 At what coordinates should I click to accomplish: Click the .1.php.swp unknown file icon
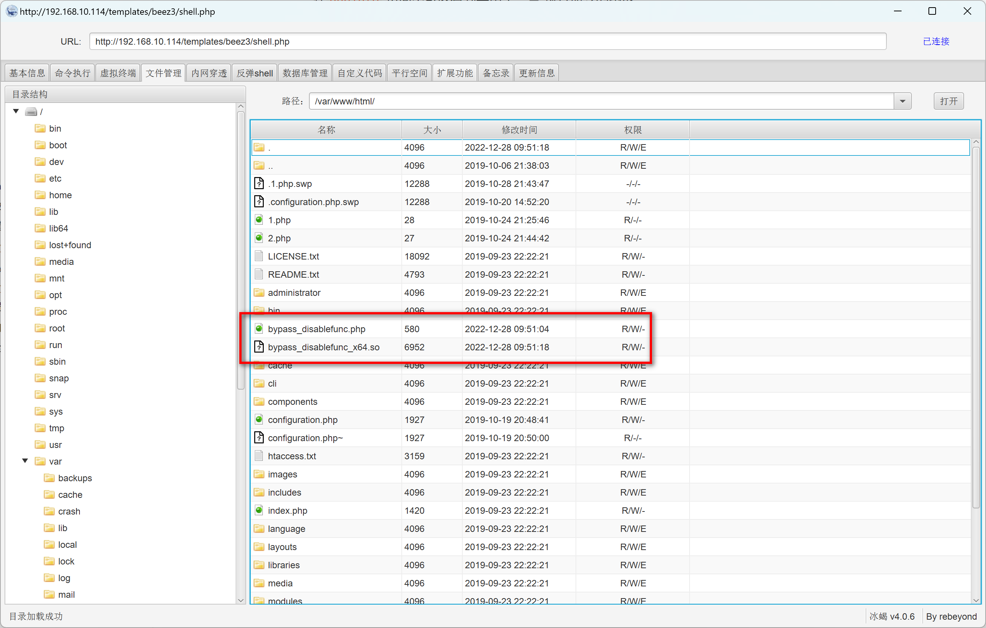point(259,183)
